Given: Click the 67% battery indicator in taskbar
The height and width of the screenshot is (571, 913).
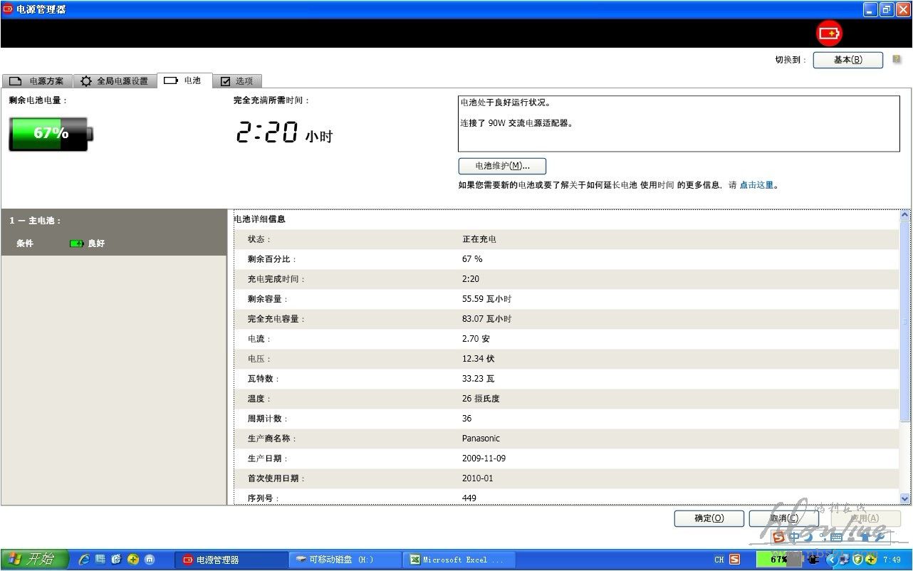Looking at the screenshot, I should [778, 560].
